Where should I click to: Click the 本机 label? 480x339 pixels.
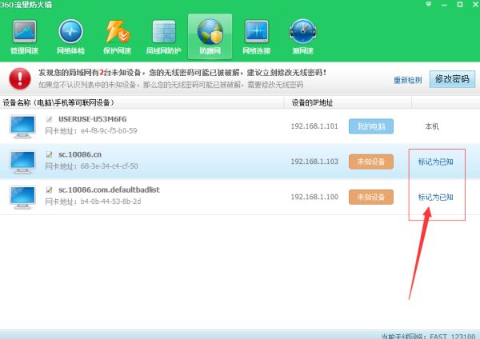click(432, 126)
